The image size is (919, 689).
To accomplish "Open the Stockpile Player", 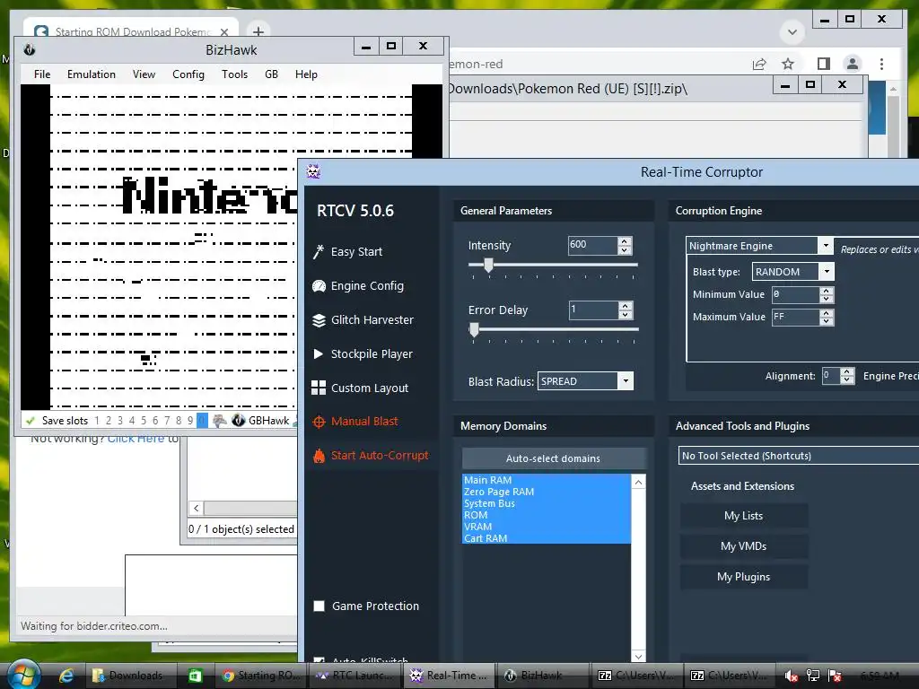I will tap(363, 353).
